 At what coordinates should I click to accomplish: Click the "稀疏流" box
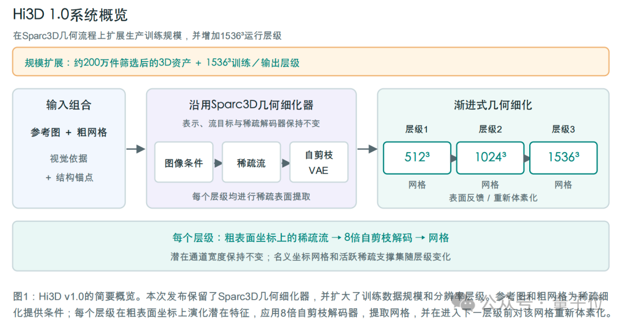click(x=251, y=163)
